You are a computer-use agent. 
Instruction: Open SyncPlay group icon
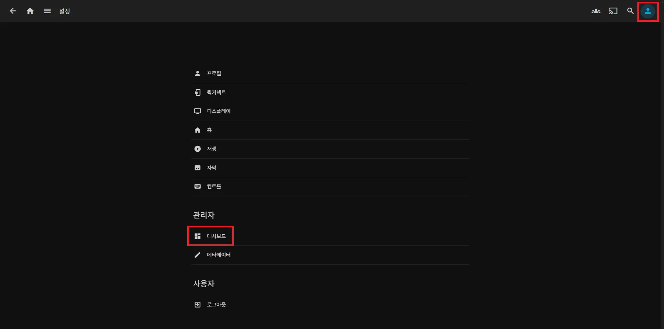coord(595,11)
